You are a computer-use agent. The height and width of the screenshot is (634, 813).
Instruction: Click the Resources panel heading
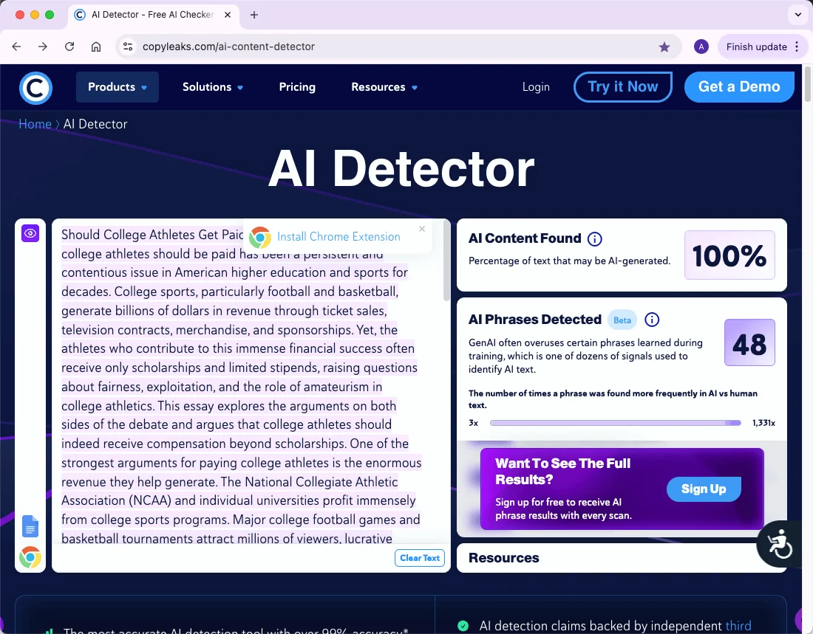pyautogui.click(x=504, y=558)
